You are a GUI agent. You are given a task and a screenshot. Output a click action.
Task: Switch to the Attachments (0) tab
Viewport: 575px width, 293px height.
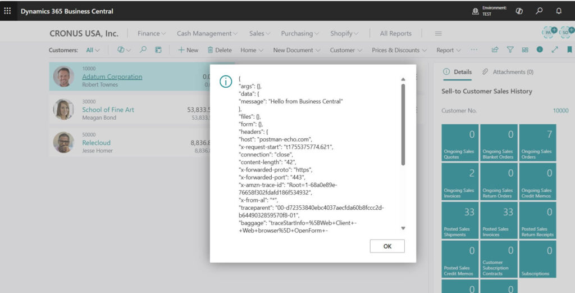point(508,72)
